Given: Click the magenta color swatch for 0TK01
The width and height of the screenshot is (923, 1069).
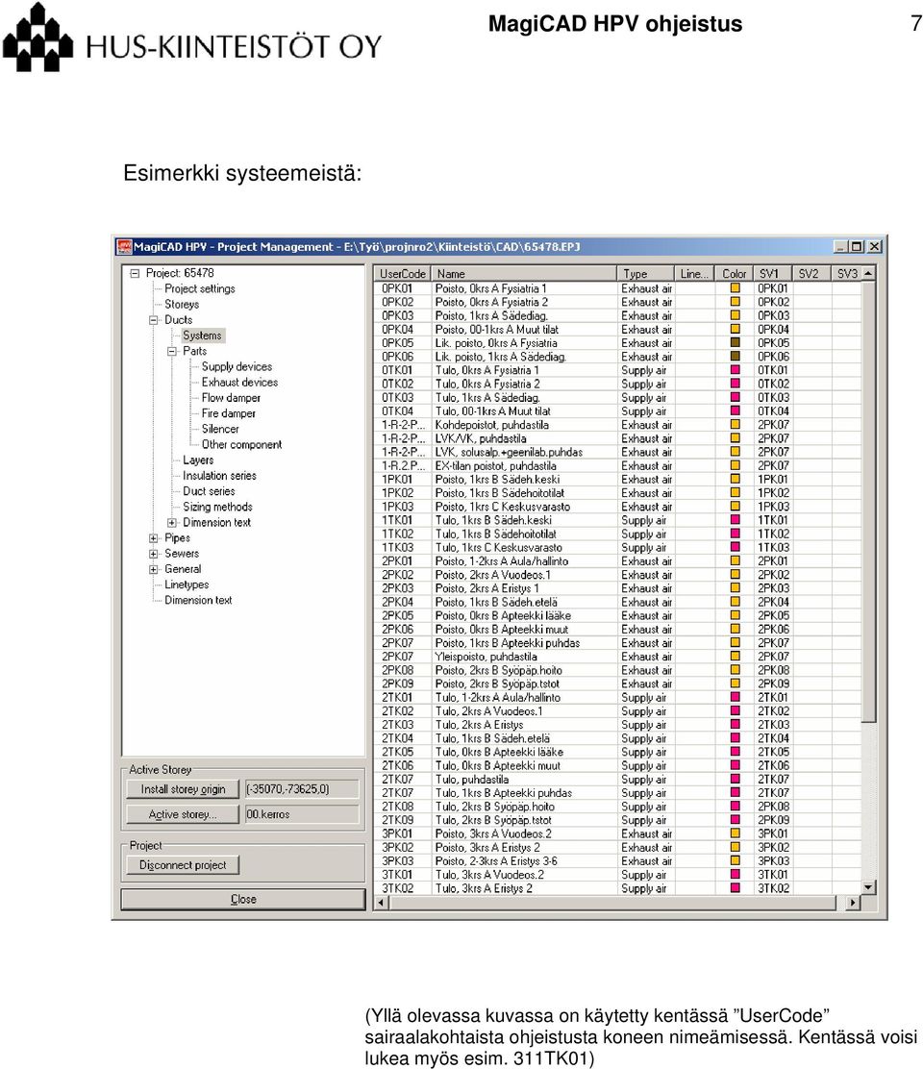Looking at the screenshot, I should (x=736, y=369).
